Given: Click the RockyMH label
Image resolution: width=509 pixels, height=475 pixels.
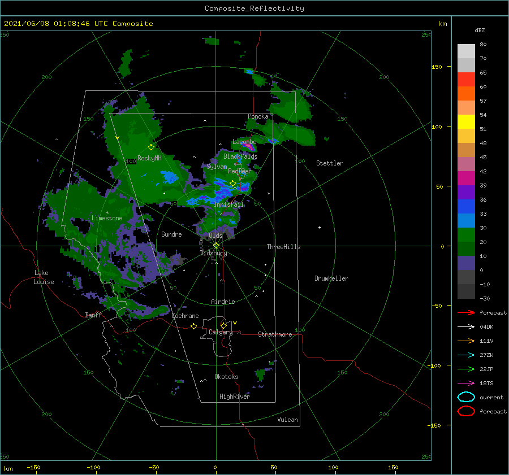Looking at the screenshot, I should 149,158.
